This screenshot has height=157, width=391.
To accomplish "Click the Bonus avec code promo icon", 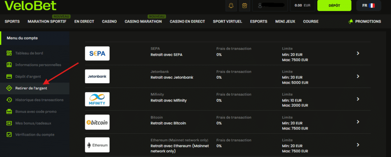I will pos(9,112).
